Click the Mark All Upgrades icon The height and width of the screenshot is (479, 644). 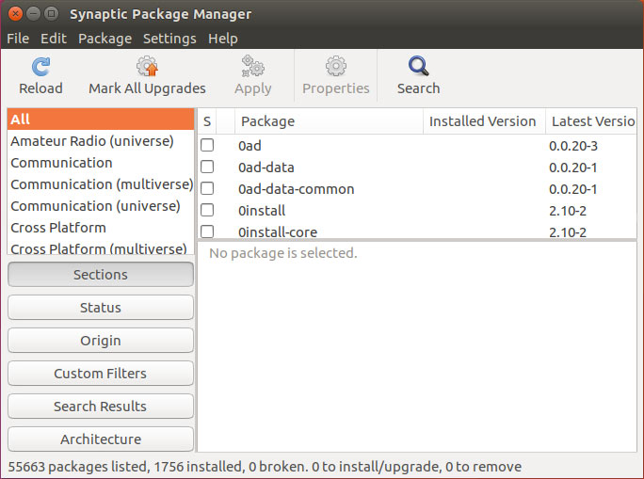147,66
